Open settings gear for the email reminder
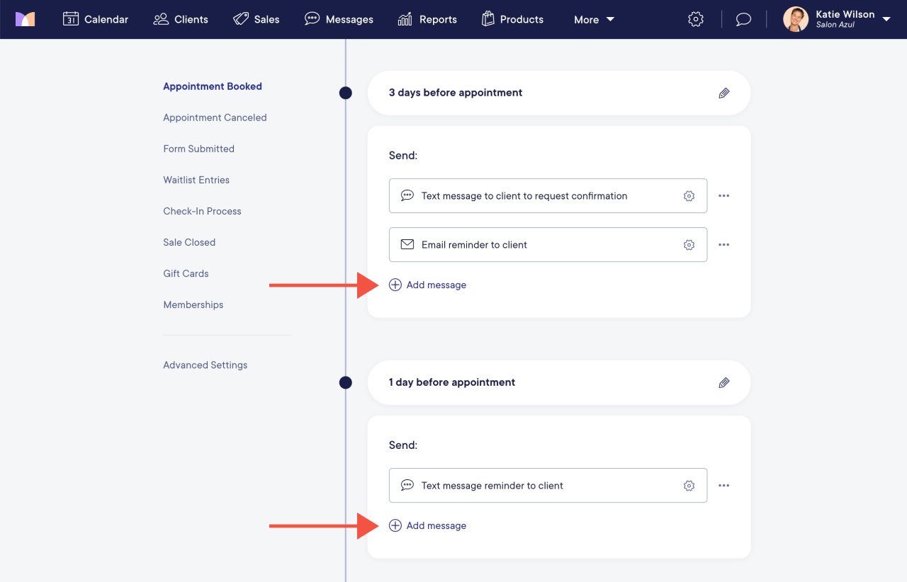The image size is (907, 582). [x=689, y=244]
